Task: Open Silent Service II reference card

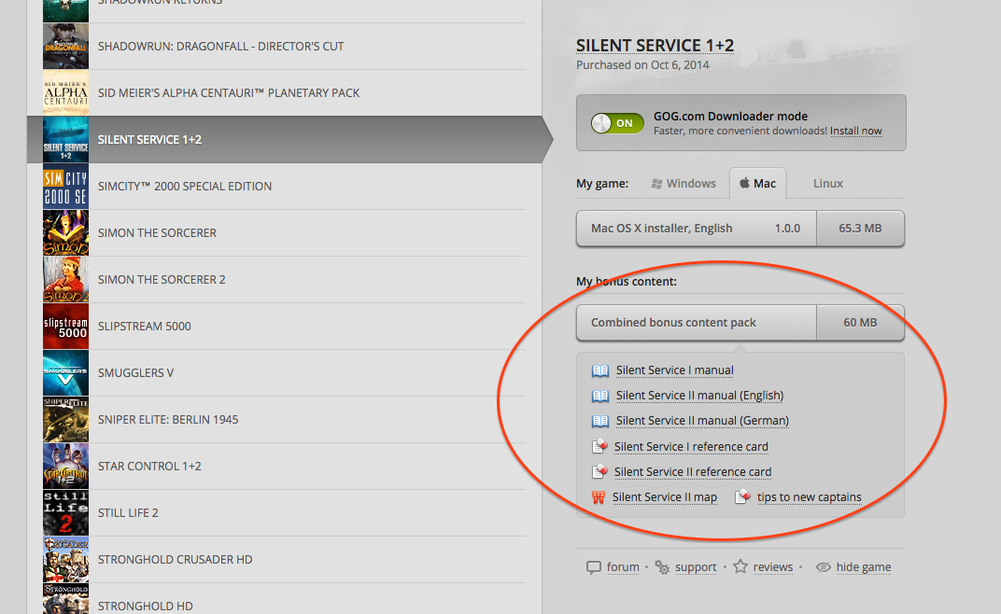Action: coord(693,471)
